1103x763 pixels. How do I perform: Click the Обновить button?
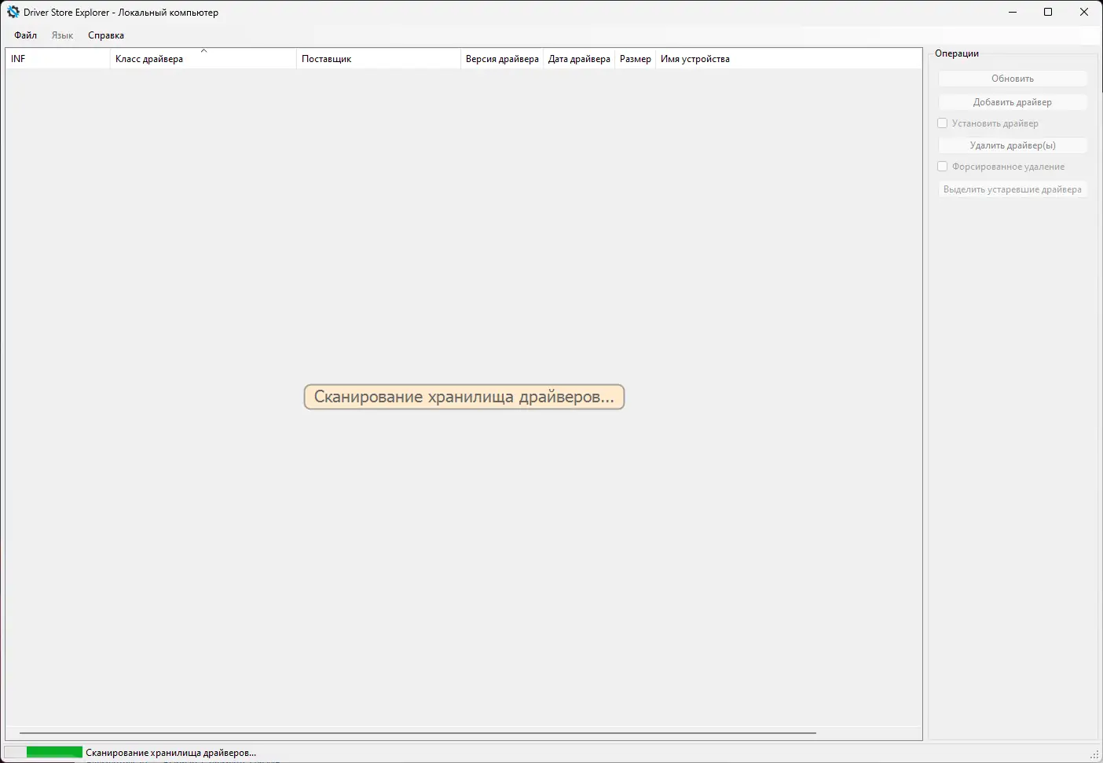pyautogui.click(x=1012, y=78)
